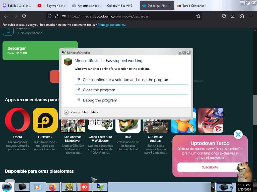
Task: Open the Manage bookmarks link
Action: [112, 25]
